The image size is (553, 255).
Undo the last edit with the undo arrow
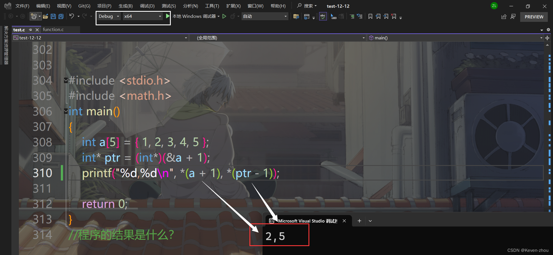[x=72, y=16]
